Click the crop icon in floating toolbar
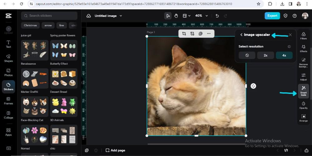The height and width of the screenshot is (156, 312). (184, 34)
